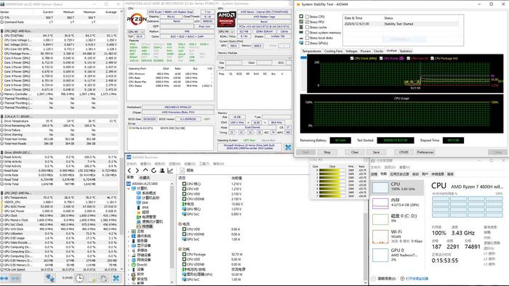Select GPU 0 entry in Task Manager
Screen dimensions: 509x286
pyautogui.click(x=398, y=255)
